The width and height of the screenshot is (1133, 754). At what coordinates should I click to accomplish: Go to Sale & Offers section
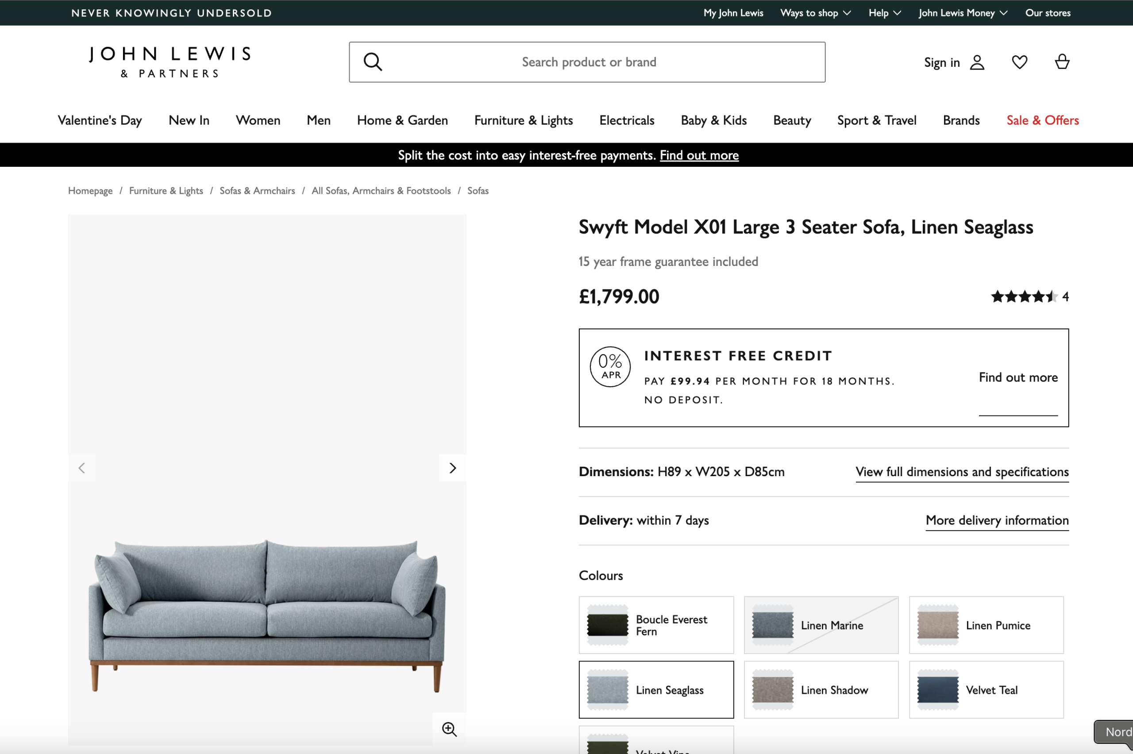tap(1042, 120)
